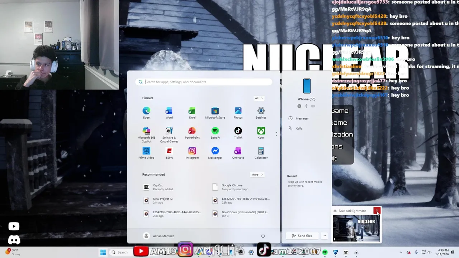The height and width of the screenshot is (258, 459).
Task: Launch Spotify from the Start menu pinned apps
Action: tap(215, 133)
